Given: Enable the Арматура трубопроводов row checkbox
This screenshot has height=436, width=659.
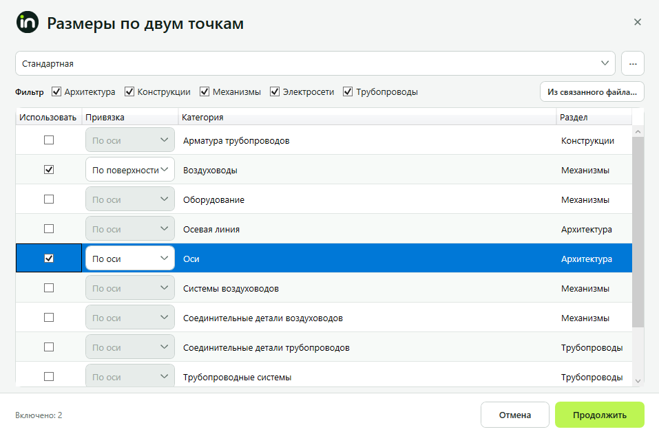Looking at the screenshot, I should (x=49, y=140).
